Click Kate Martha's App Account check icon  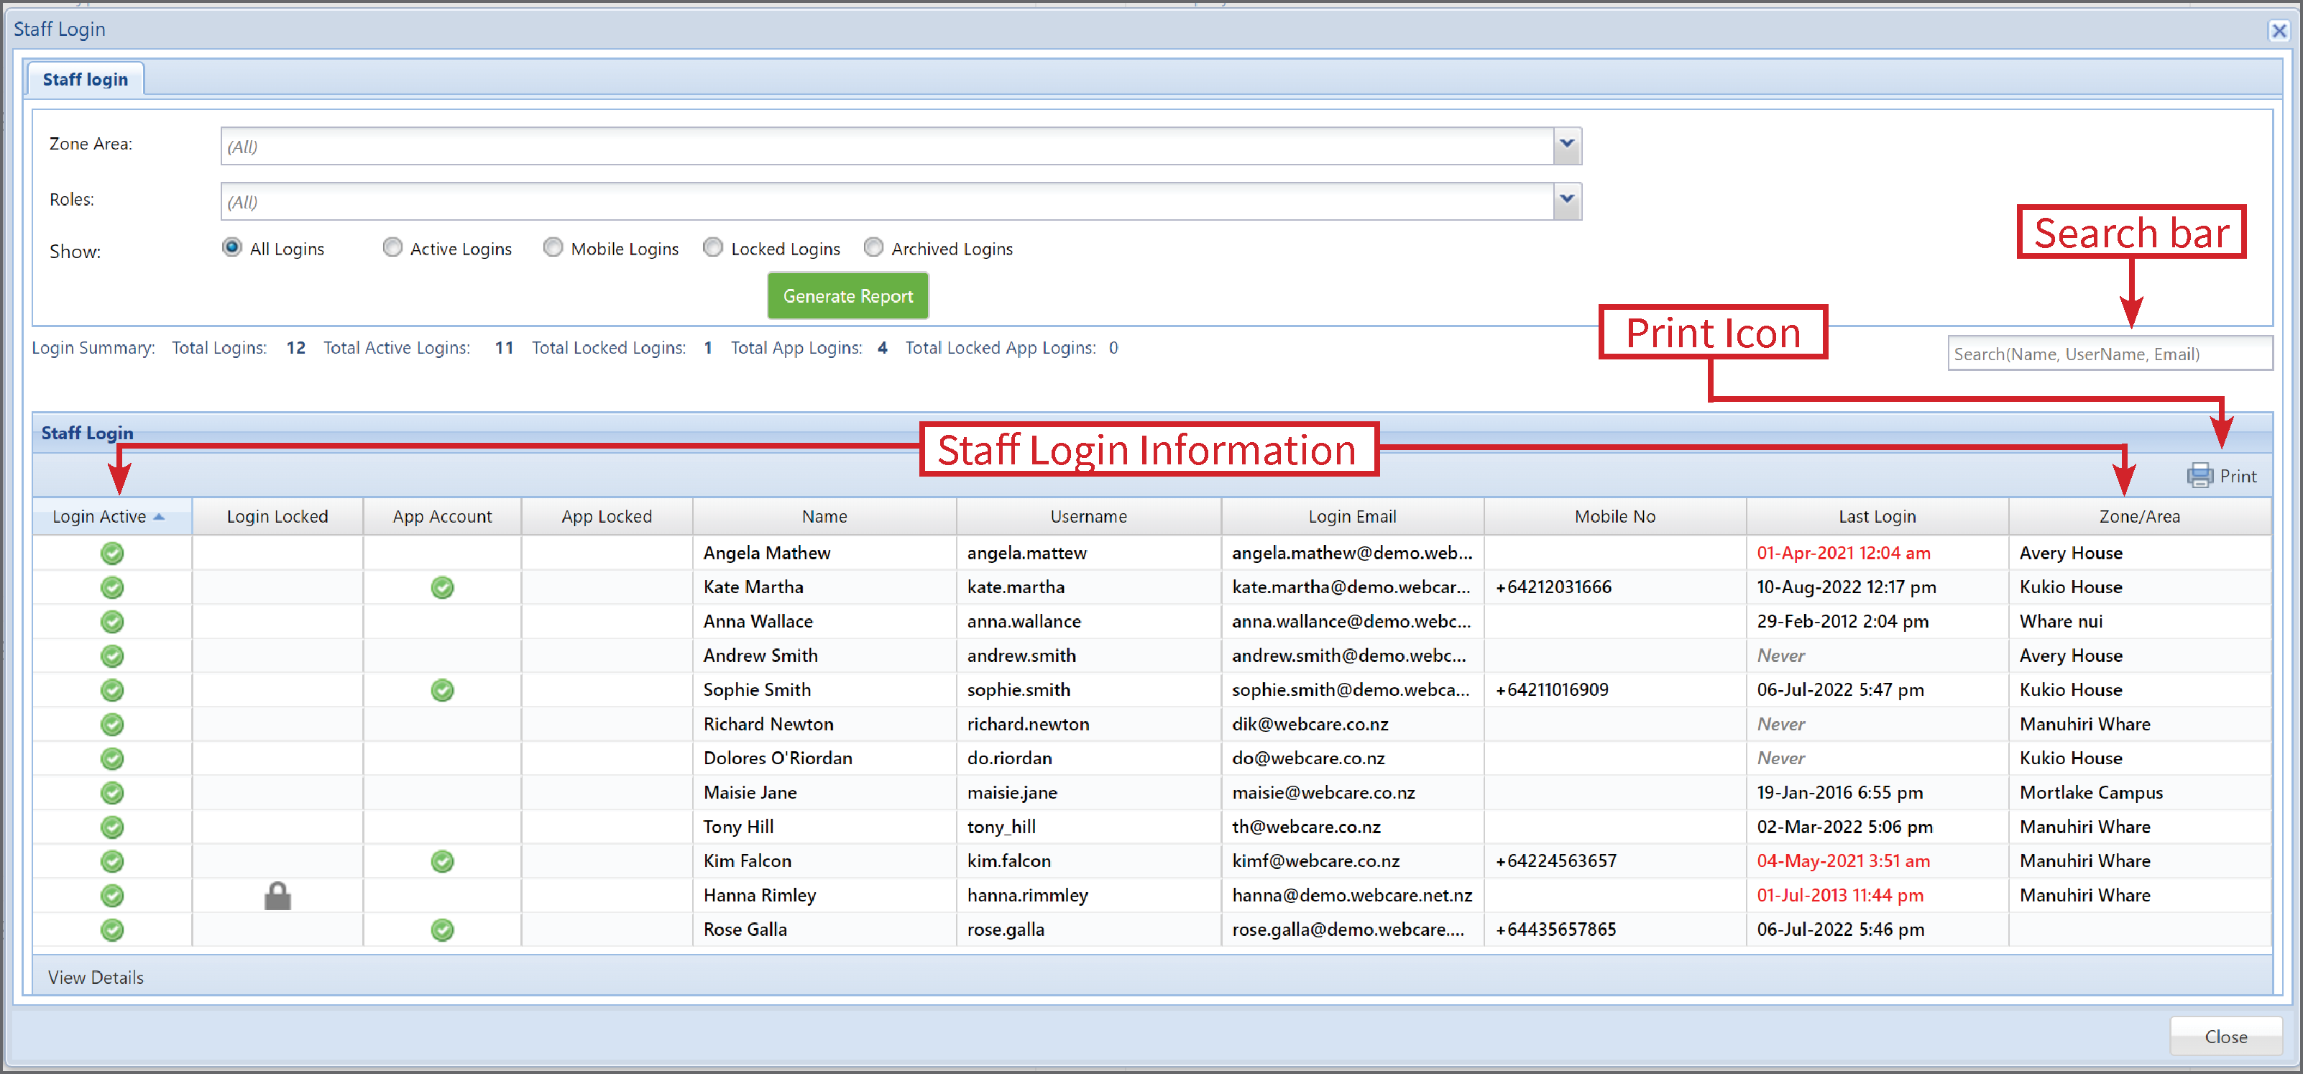pos(441,587)
